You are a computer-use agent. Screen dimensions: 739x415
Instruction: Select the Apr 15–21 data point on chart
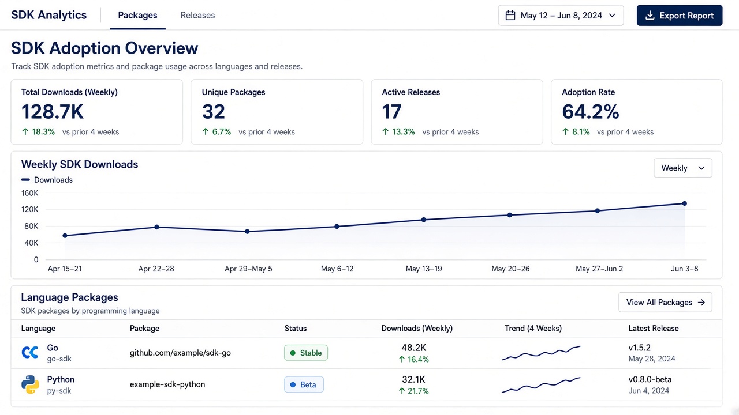coord(65,235)
